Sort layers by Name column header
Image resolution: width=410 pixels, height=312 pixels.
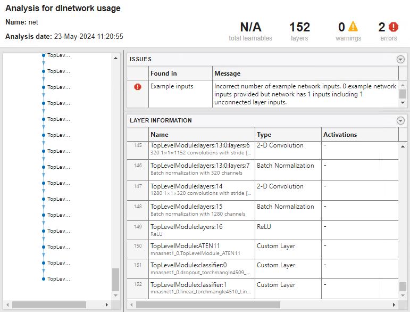202,135
